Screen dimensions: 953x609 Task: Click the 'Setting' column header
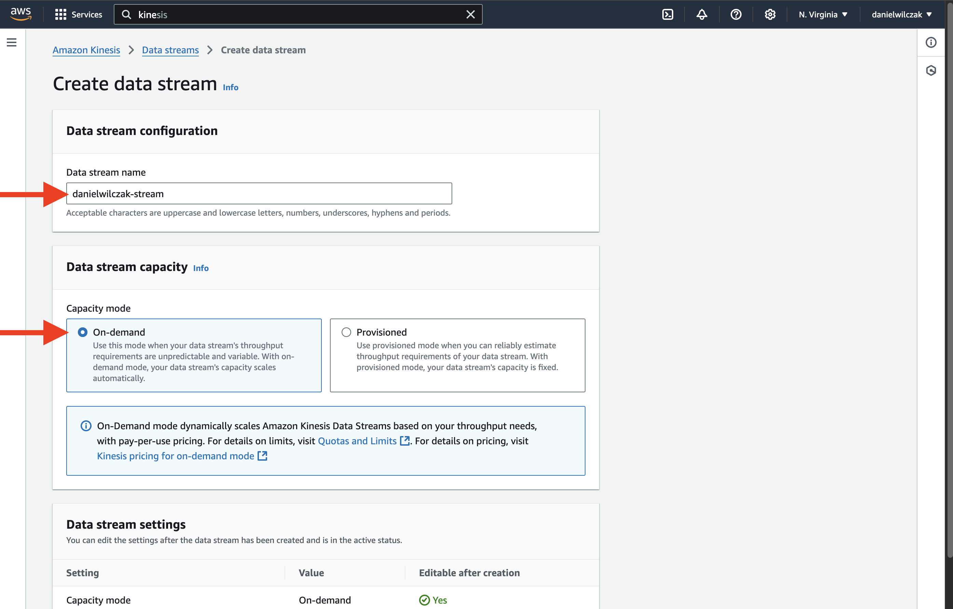(x=83, y=572)
